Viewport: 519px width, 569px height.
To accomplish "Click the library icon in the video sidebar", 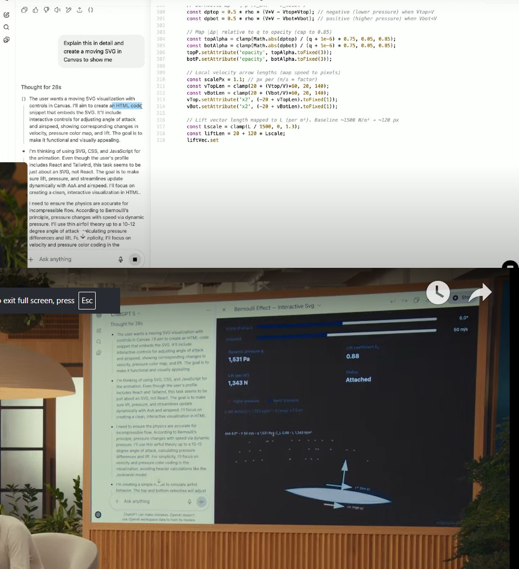I will (98, 352).
